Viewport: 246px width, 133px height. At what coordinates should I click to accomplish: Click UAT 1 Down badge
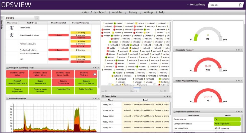[58, 59]
